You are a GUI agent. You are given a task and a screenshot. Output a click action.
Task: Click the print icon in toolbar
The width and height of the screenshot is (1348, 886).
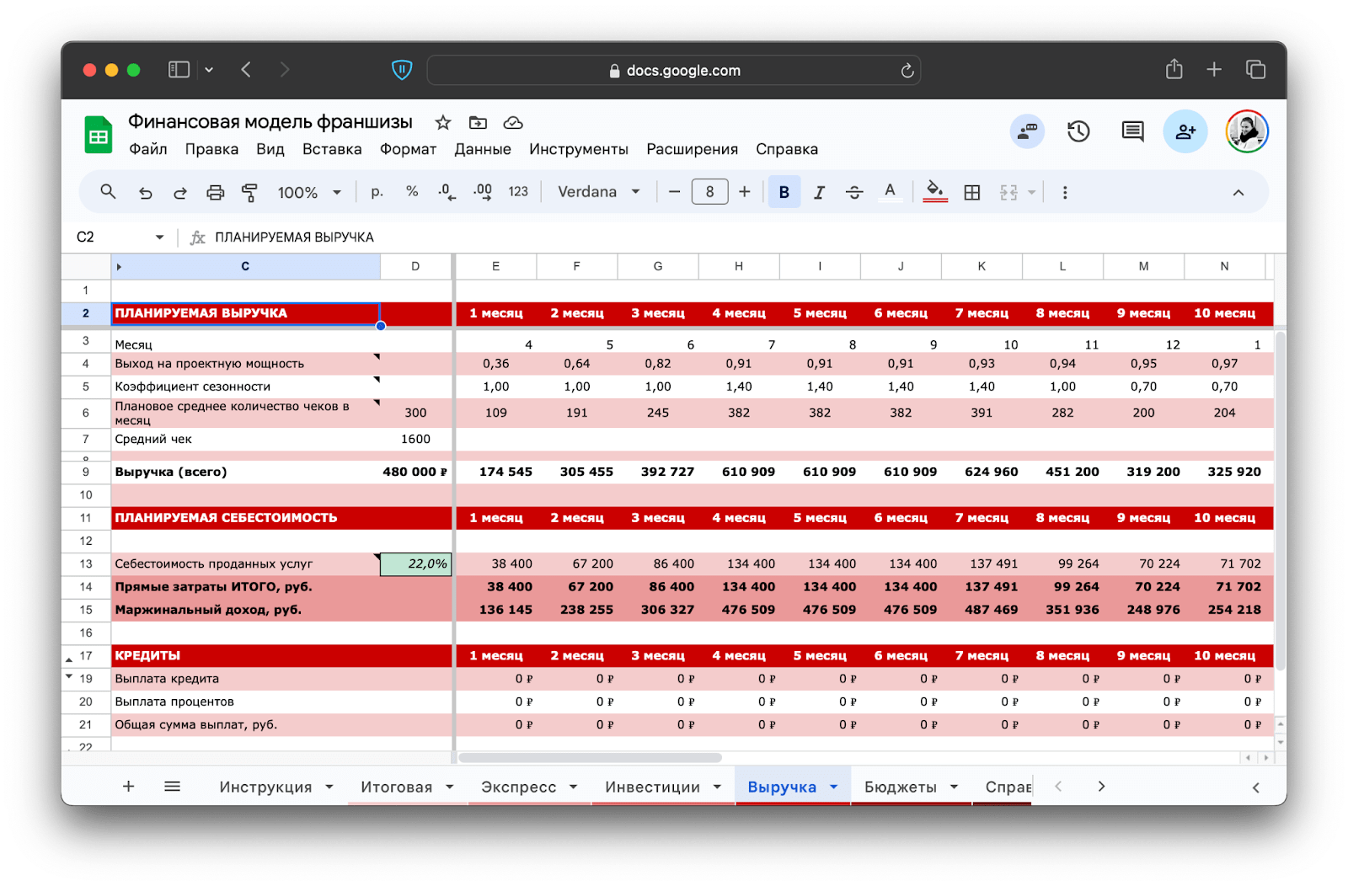[x=216, y=193]
